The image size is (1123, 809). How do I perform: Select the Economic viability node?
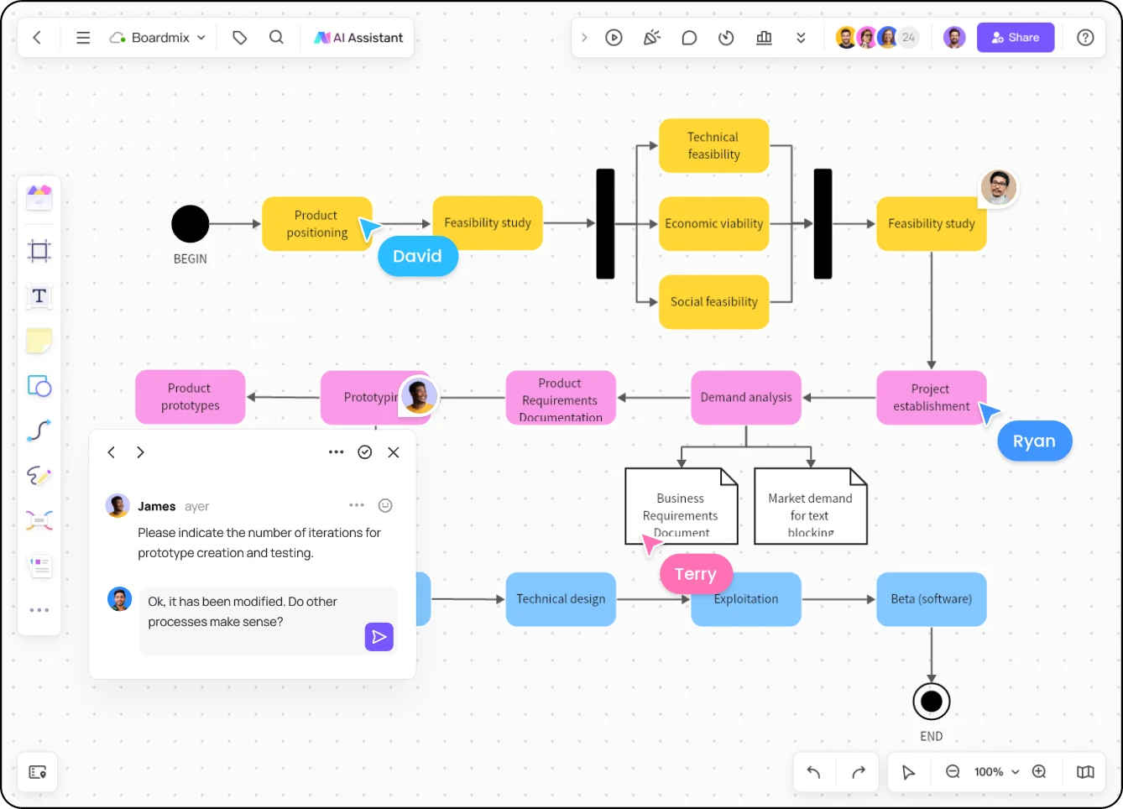pos(714,224)
